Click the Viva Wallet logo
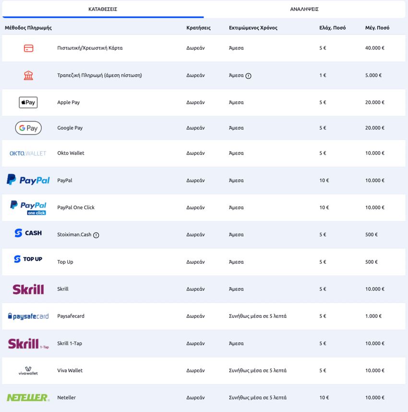The height and width of the screenshot is (412, 408). click(28, 371)
